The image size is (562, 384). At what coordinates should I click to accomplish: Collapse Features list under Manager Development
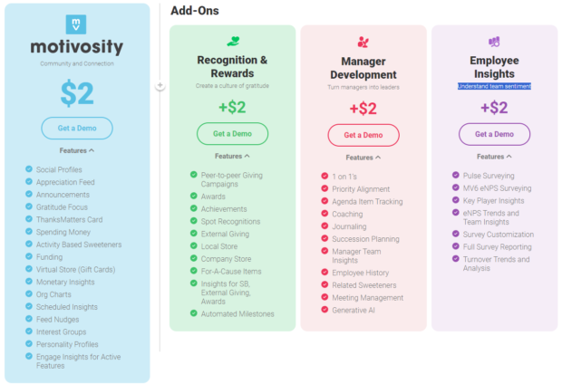[363, 158]
